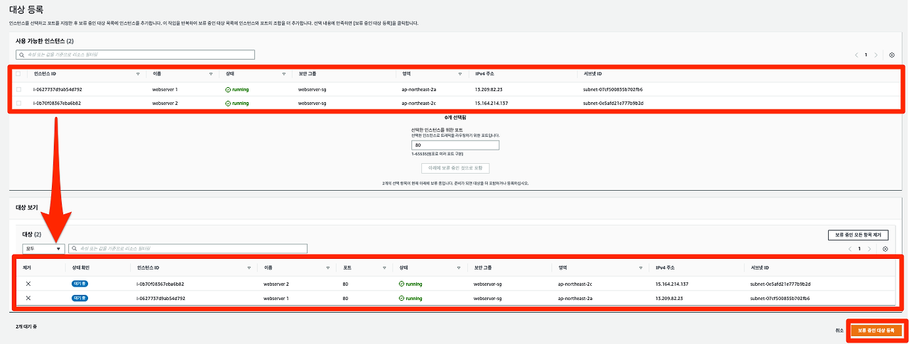Click the search magnifier in the available instances filter
Viewport: 909px width, 344px height.
point(22,55)
